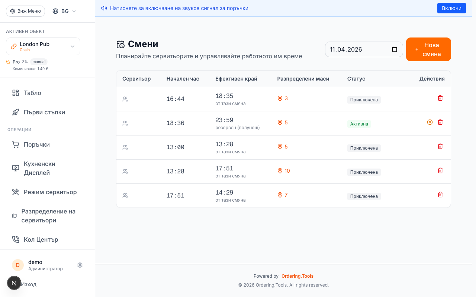Click the Поръчки shopping cart icon
Image resolution: width=476 pixels, height=297 pixels.
(x=15, y=144)
